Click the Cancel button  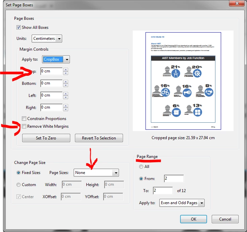(x=225, y=219)
